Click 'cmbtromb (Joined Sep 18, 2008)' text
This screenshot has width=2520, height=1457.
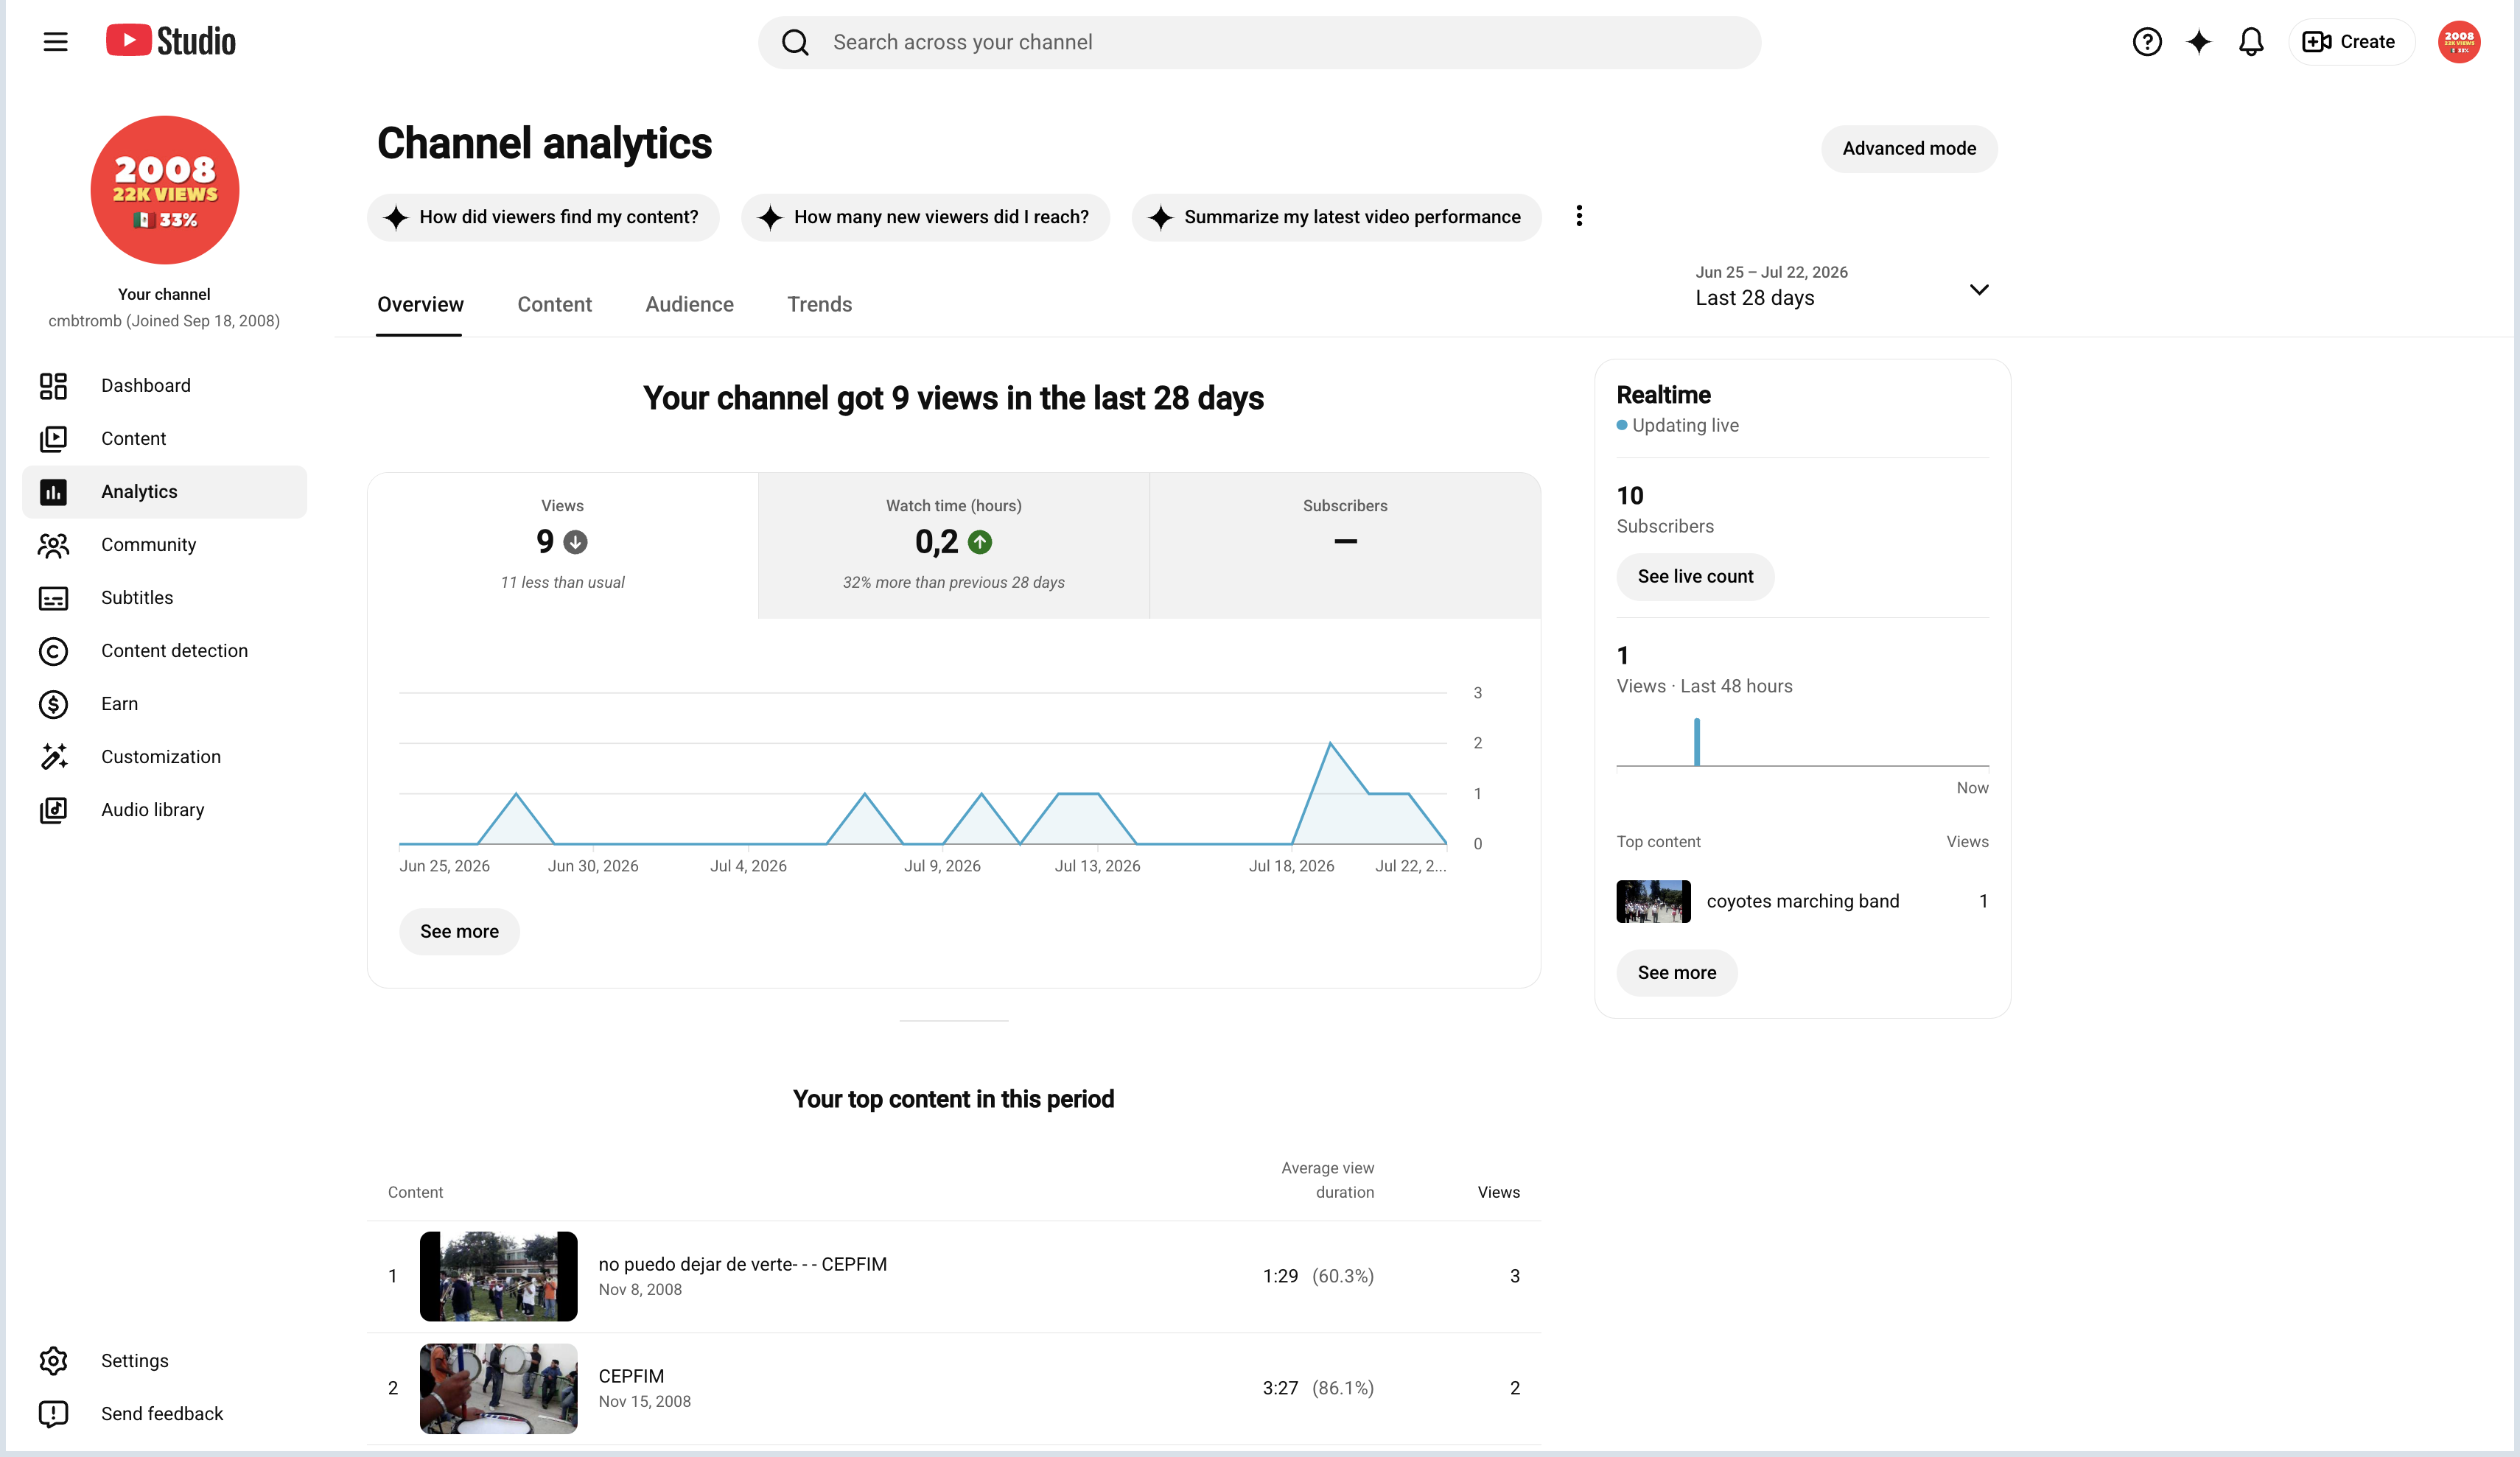[164, 321]
